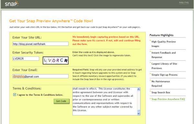
Task: Open the Snap logo home link
Action: point(12,4)
